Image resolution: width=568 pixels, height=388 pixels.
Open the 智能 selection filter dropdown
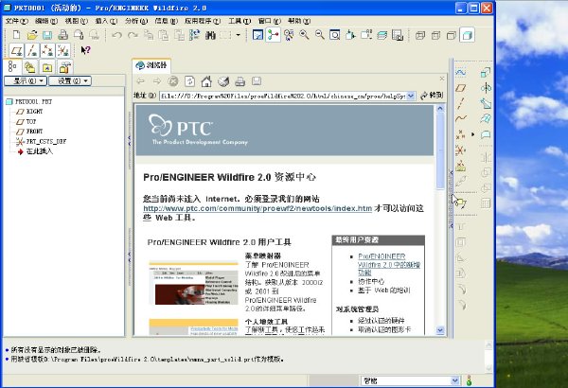tap(455, 380)
